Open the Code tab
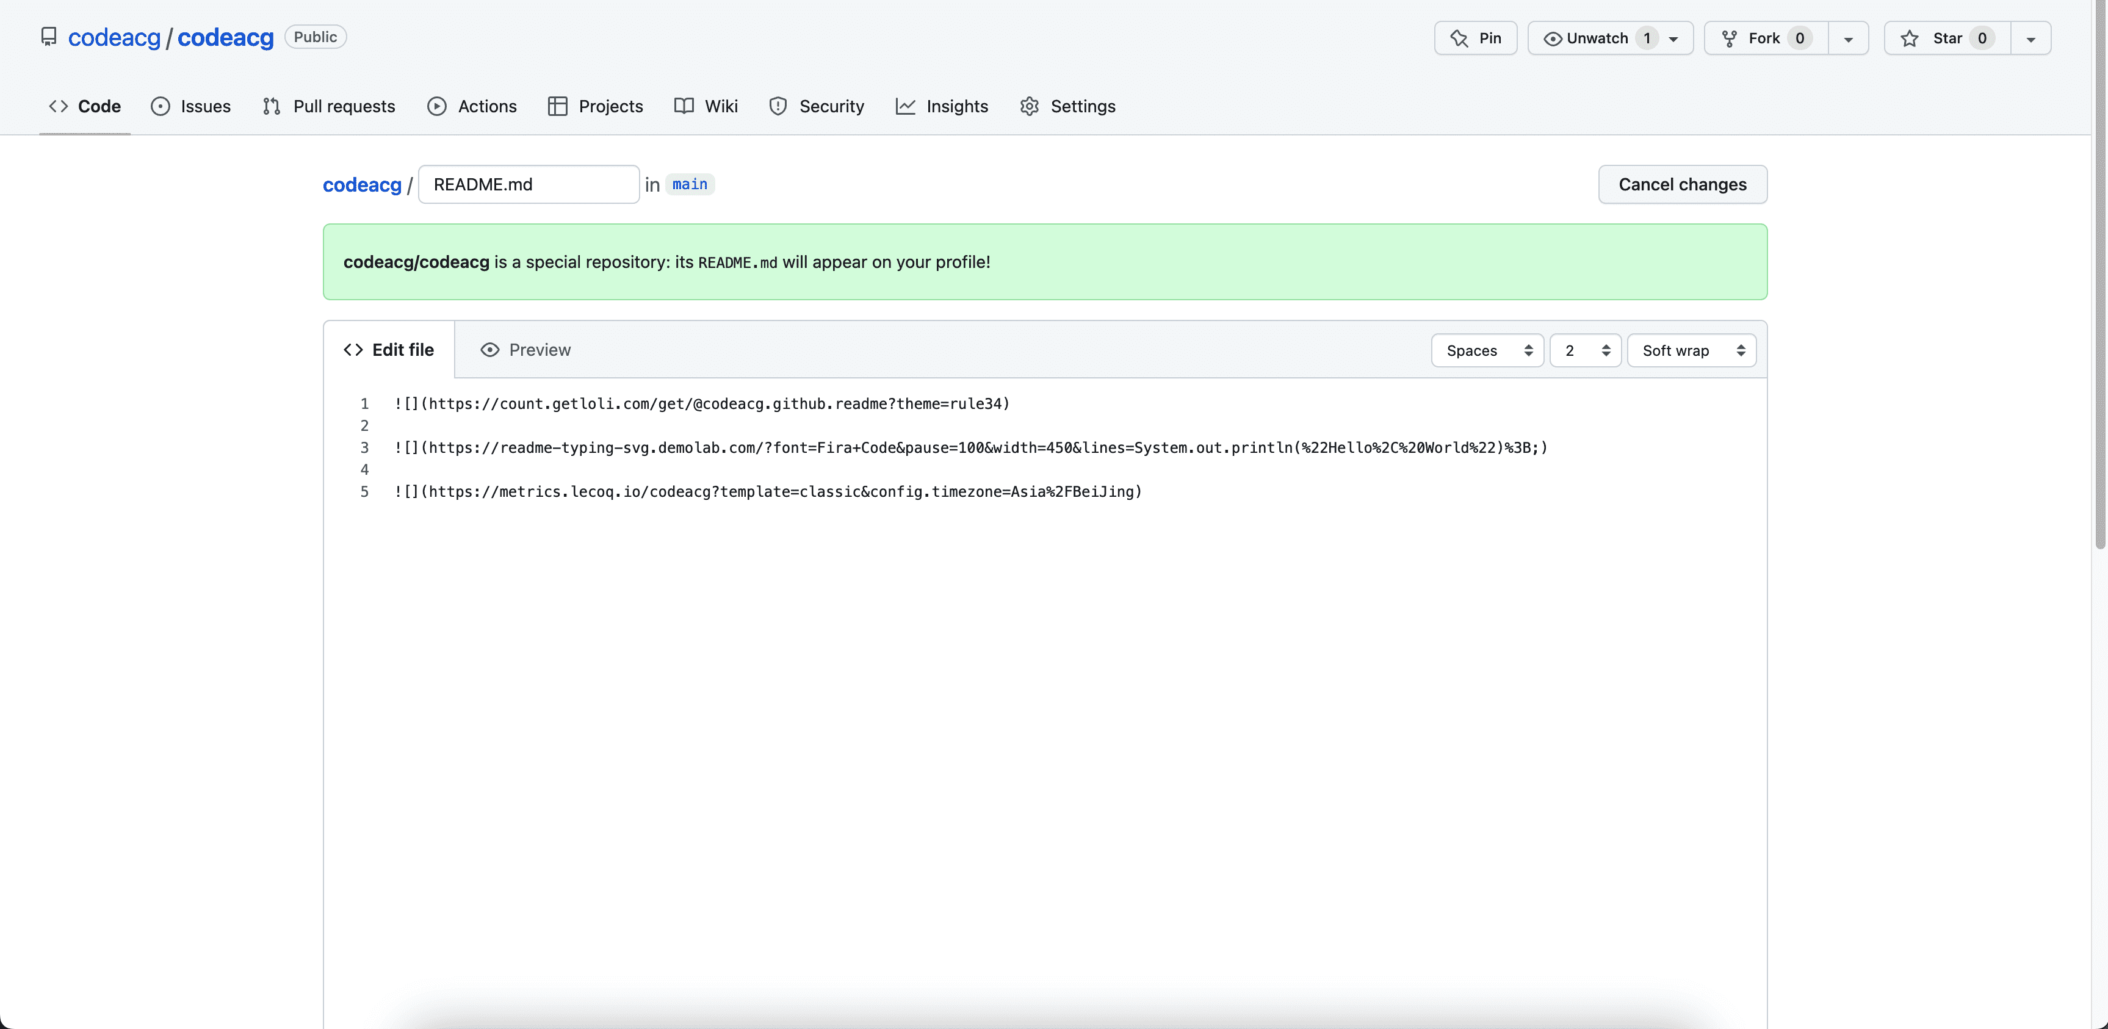 (x=85, y=106)
